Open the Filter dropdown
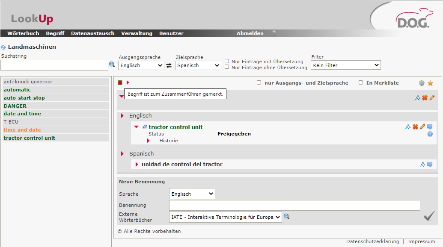Image resolution: width=443 pixels, height=247 pixels. pos(345,65)
